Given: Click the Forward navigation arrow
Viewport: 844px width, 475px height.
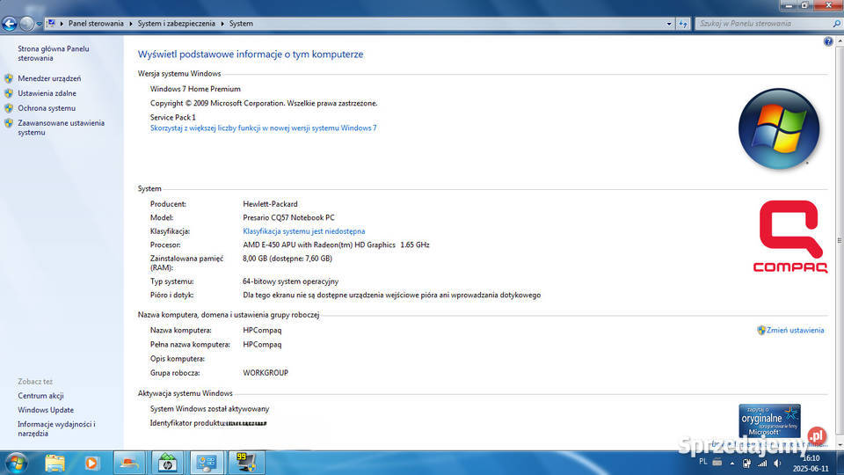Looking at the screenshot, I should point(26,24).
